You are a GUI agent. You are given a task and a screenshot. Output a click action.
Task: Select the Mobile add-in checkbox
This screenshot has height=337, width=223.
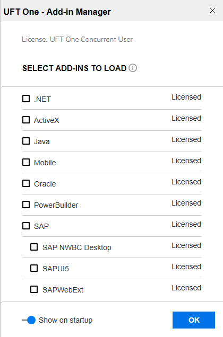(x=26, y=162)
